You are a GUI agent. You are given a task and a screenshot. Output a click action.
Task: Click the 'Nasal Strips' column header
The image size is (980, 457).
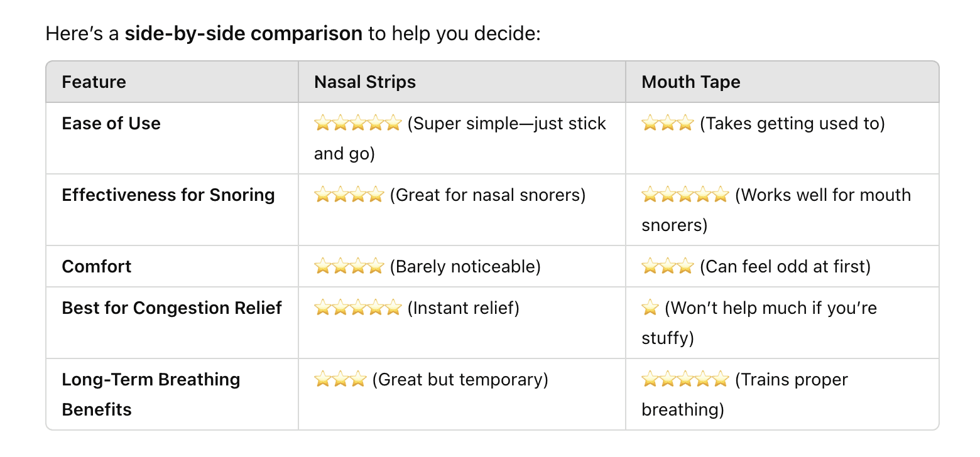364,82
